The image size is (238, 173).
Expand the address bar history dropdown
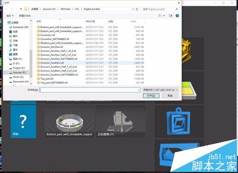[x=133, y=9]
